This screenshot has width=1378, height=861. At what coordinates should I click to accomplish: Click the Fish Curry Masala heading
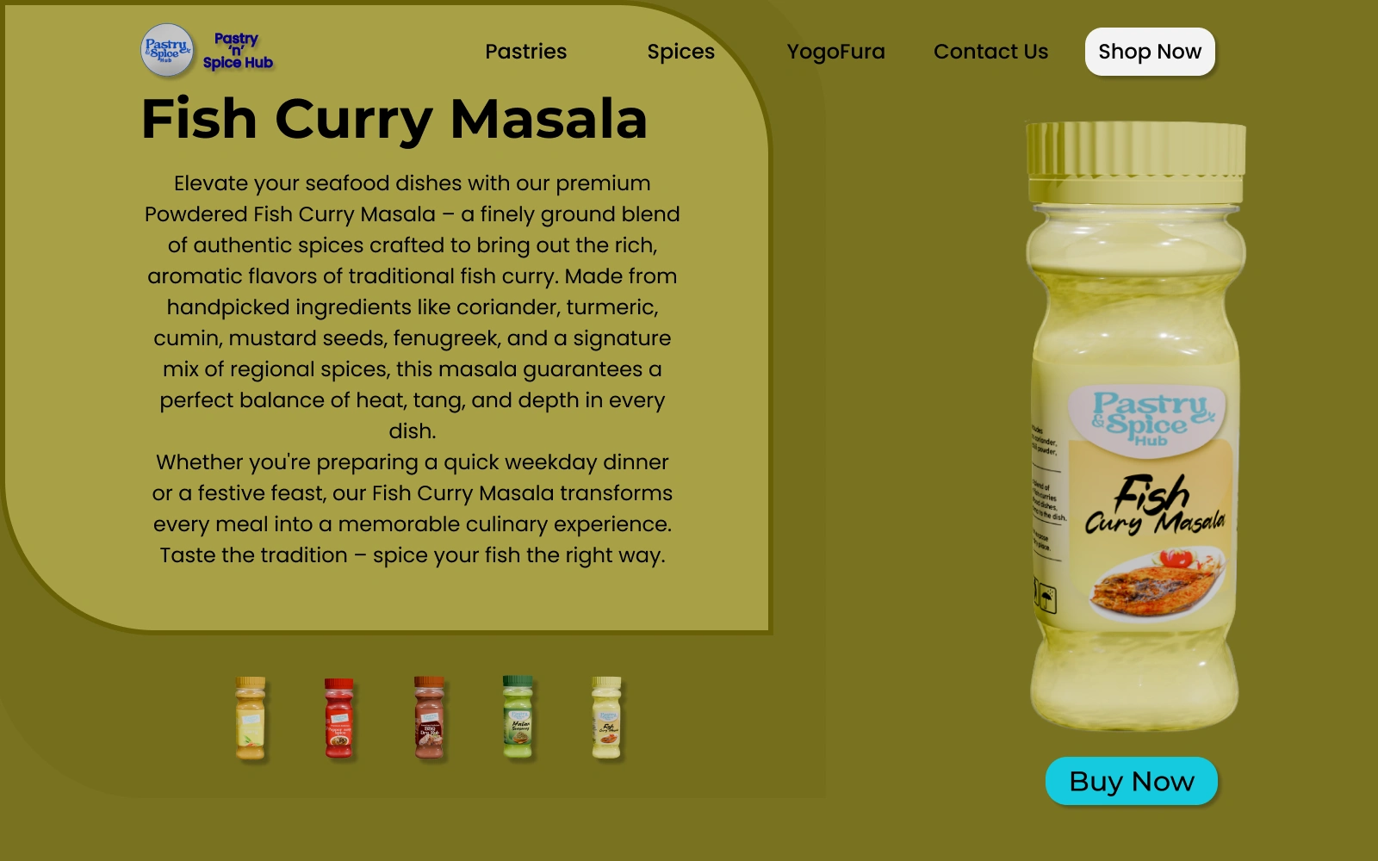tap(394, 118)
